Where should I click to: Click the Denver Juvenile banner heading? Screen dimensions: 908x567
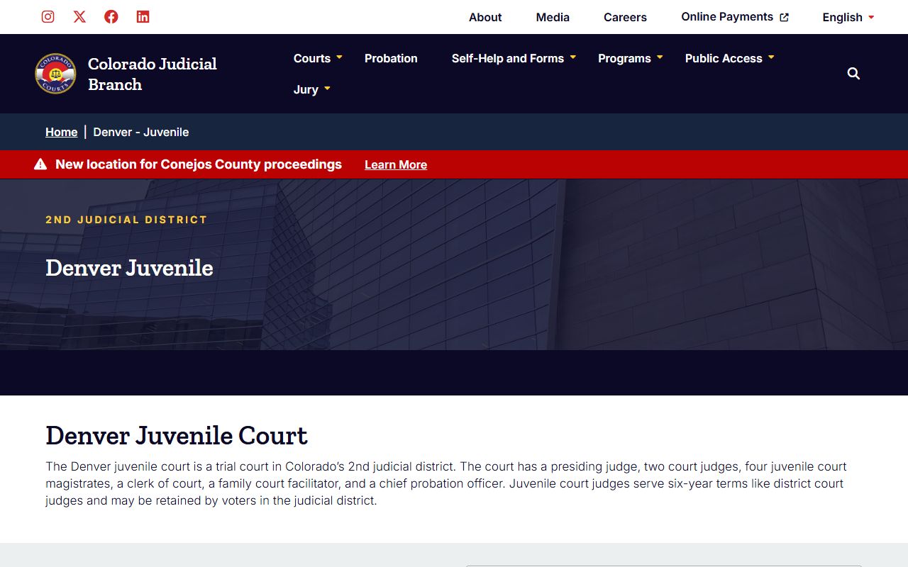pyautogui.click(x=129, y=267)
